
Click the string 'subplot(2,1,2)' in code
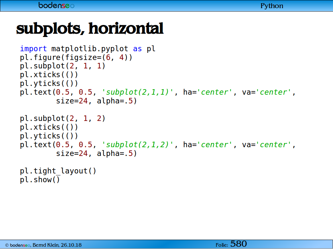(x=138, y=145)
